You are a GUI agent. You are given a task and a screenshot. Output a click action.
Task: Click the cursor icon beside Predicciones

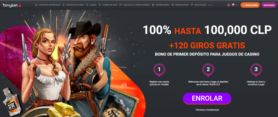pos(173,5)
